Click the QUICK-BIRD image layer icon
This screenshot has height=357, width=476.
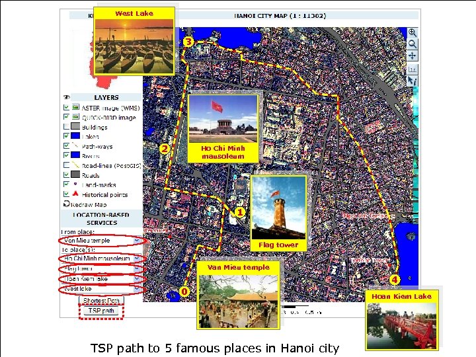(75, 117)
